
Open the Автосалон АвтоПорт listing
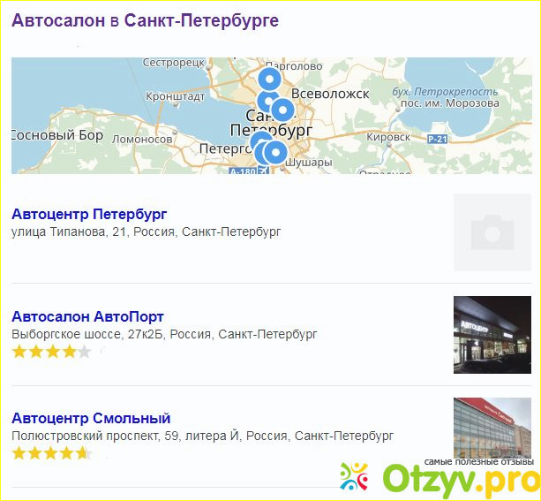tap(87, 316)
